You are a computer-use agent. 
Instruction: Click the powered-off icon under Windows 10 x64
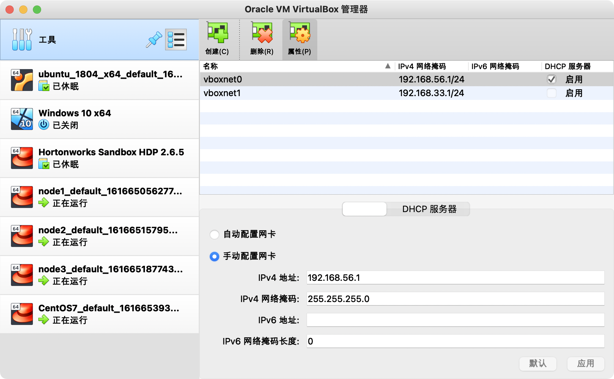[x=44, y=125]
